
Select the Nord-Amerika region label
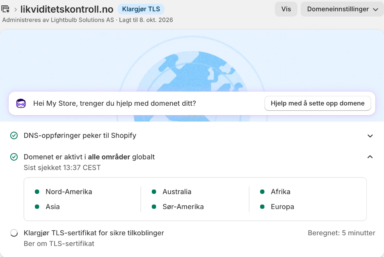pyautogui.click(x=69, y=192)
